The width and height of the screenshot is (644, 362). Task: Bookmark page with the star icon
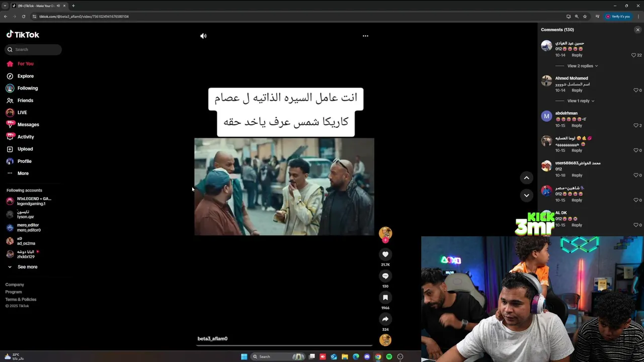tap(585, 17)
